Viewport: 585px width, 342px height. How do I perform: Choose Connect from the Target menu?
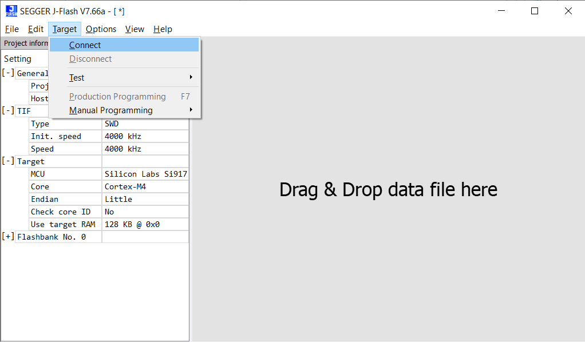pos(124,45)
